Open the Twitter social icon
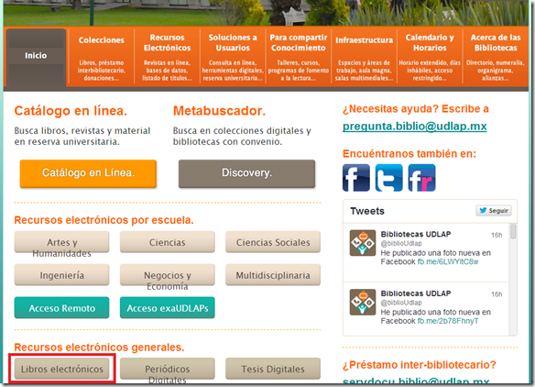The image size is (535, 387). [x=389, y=178]
